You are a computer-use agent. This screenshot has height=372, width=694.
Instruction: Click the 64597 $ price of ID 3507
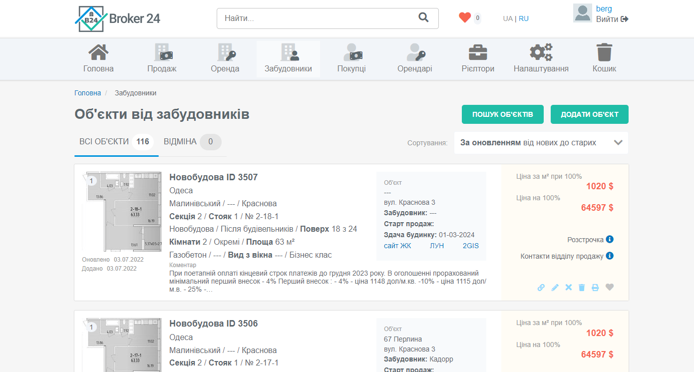(597, 208)
